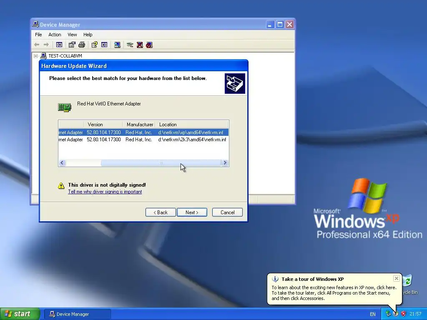The height and width of the screenshot is (320, 427).
Task: Click the Update Driver toolbar icon
Action: tap(130, 45)
